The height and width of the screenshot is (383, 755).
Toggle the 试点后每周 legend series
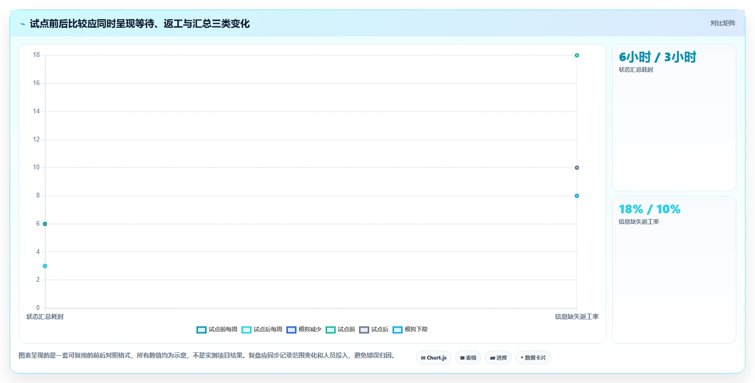click(262, 329)
